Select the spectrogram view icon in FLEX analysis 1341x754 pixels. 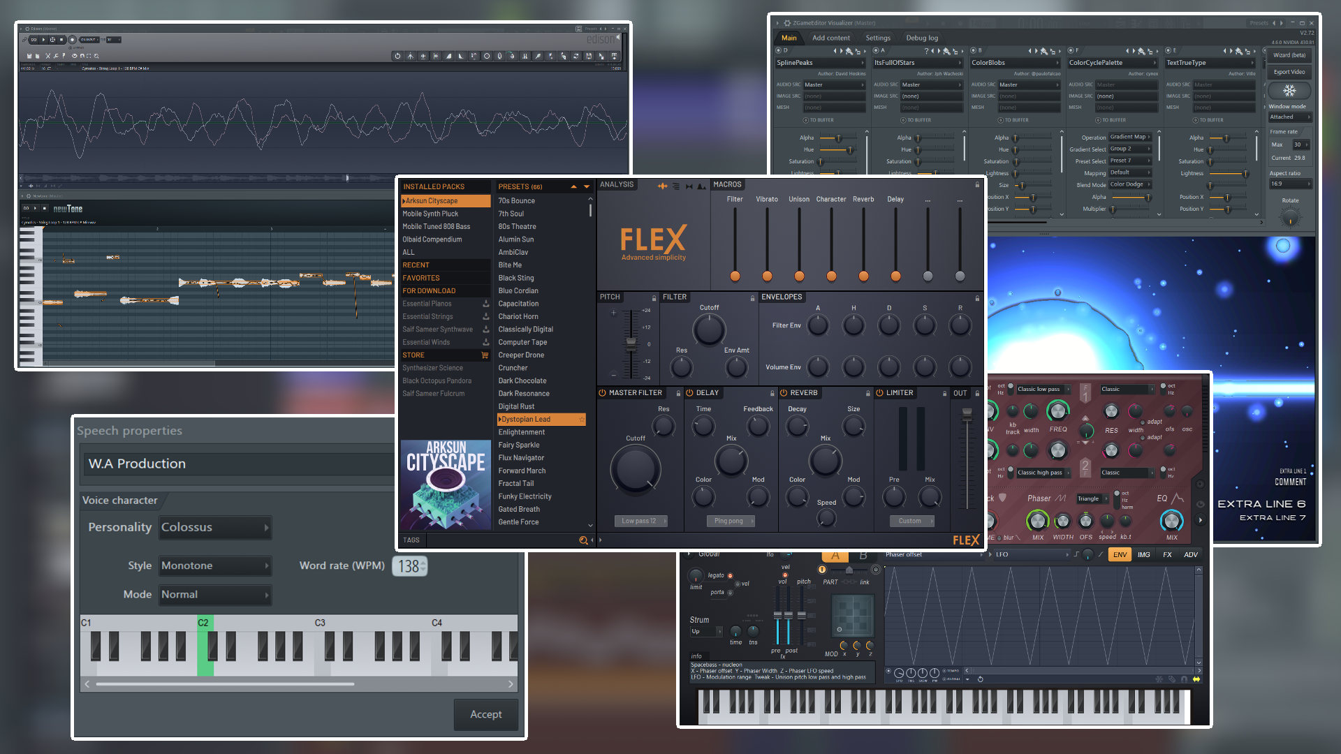pyautogui.click(x=676, y=186)
